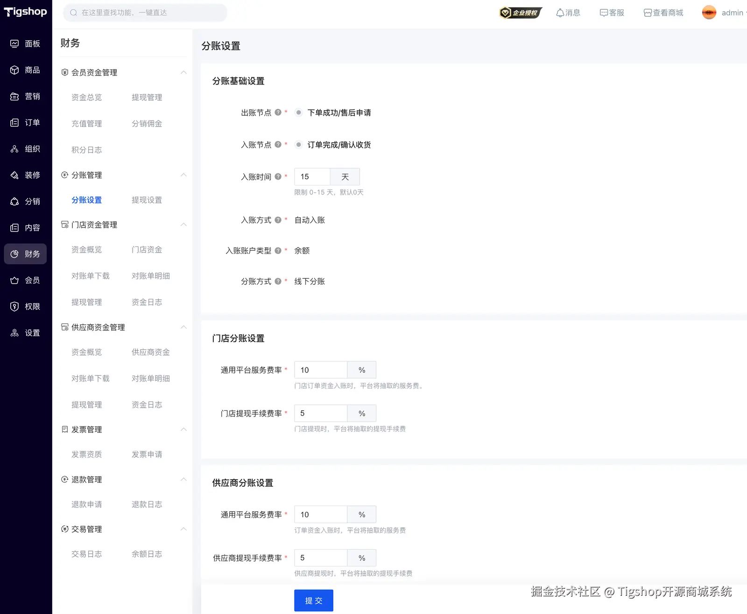Open the 营销 marketing section
Screen dimensions: 747x614
[25, 96]
